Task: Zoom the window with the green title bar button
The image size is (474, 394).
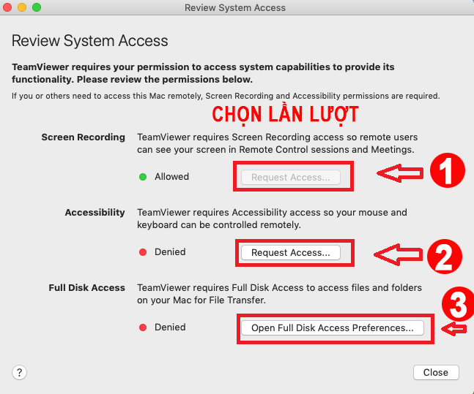Action: (x=37, y=7)
